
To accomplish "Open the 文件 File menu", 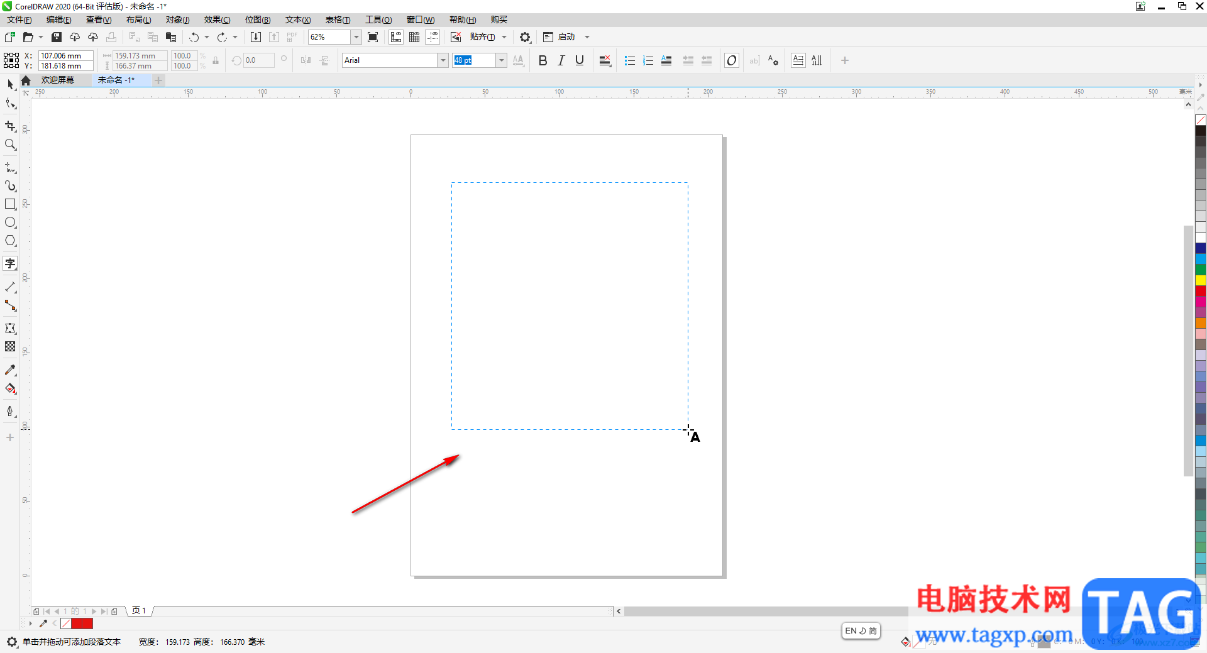I will (19, 19).
